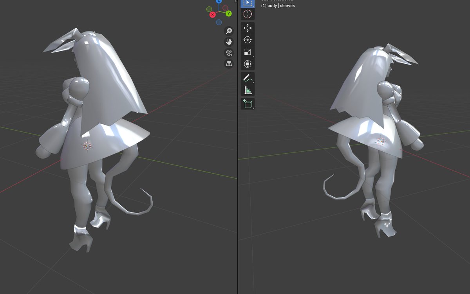Click the zoom magnifier viewport button

[x=229, y=31]
